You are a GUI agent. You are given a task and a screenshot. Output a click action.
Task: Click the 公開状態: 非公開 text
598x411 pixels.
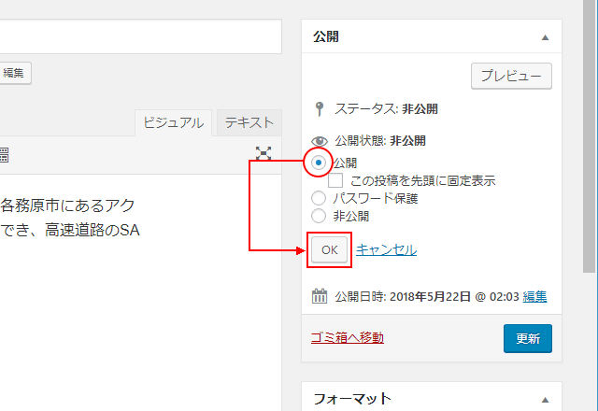(380, 141)
